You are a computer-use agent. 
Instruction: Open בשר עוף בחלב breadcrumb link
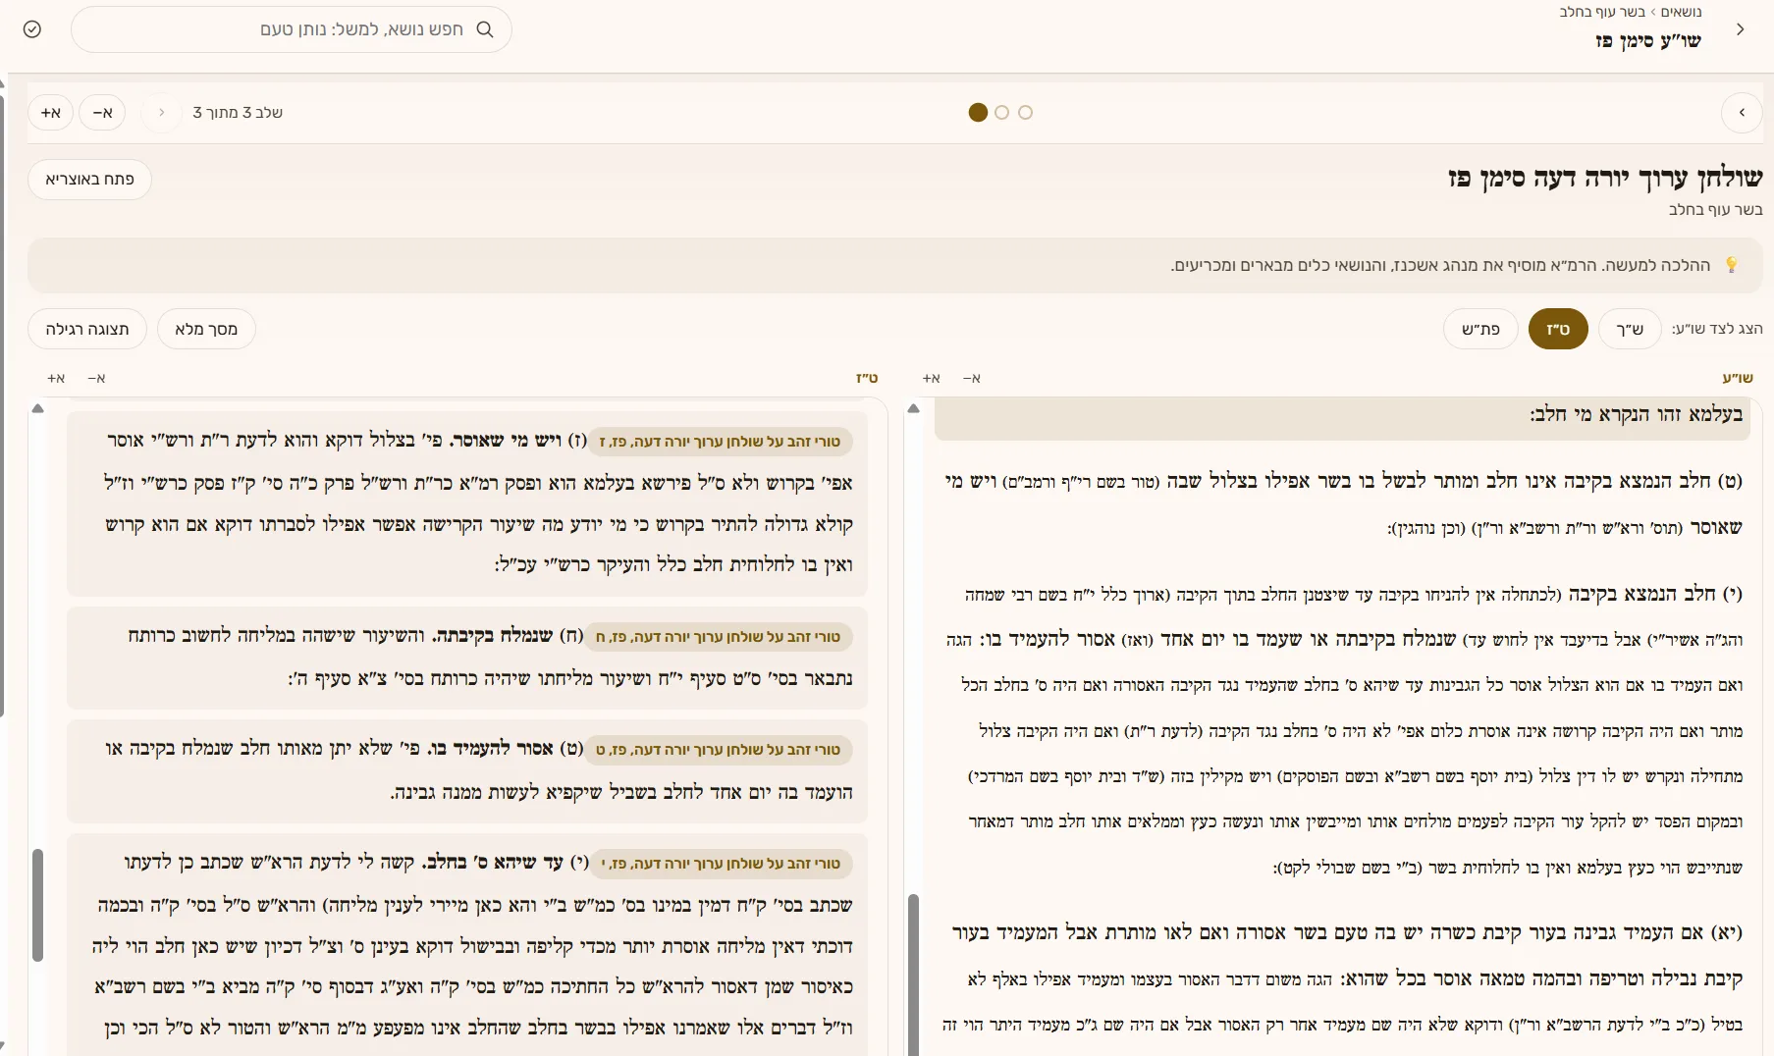(1602, 12)
